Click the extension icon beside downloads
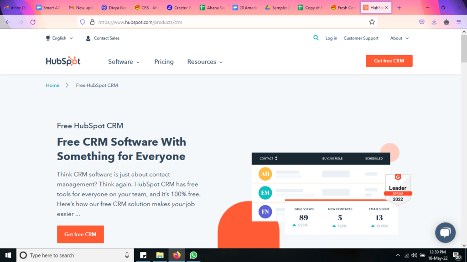The height and width of the screenshot is (262, 467). click(446, 22)
